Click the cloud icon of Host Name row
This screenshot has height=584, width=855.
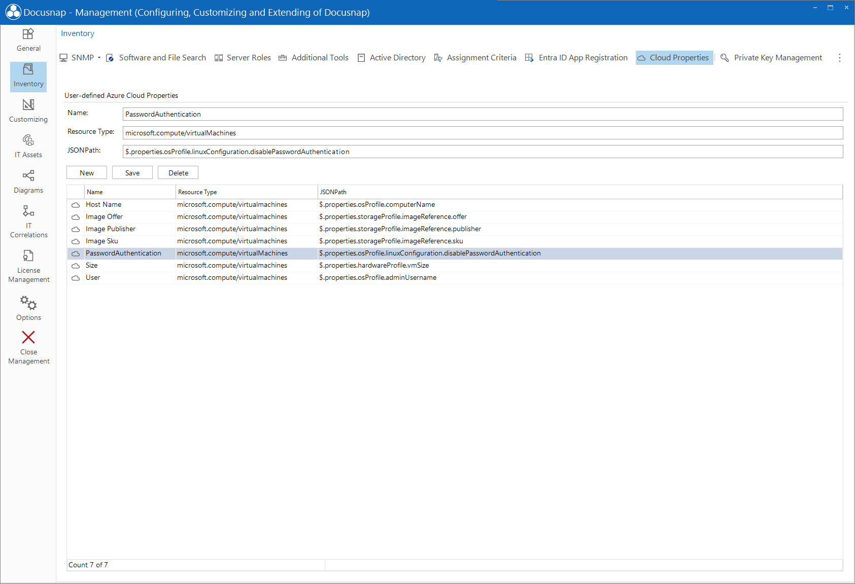point(76,205)
